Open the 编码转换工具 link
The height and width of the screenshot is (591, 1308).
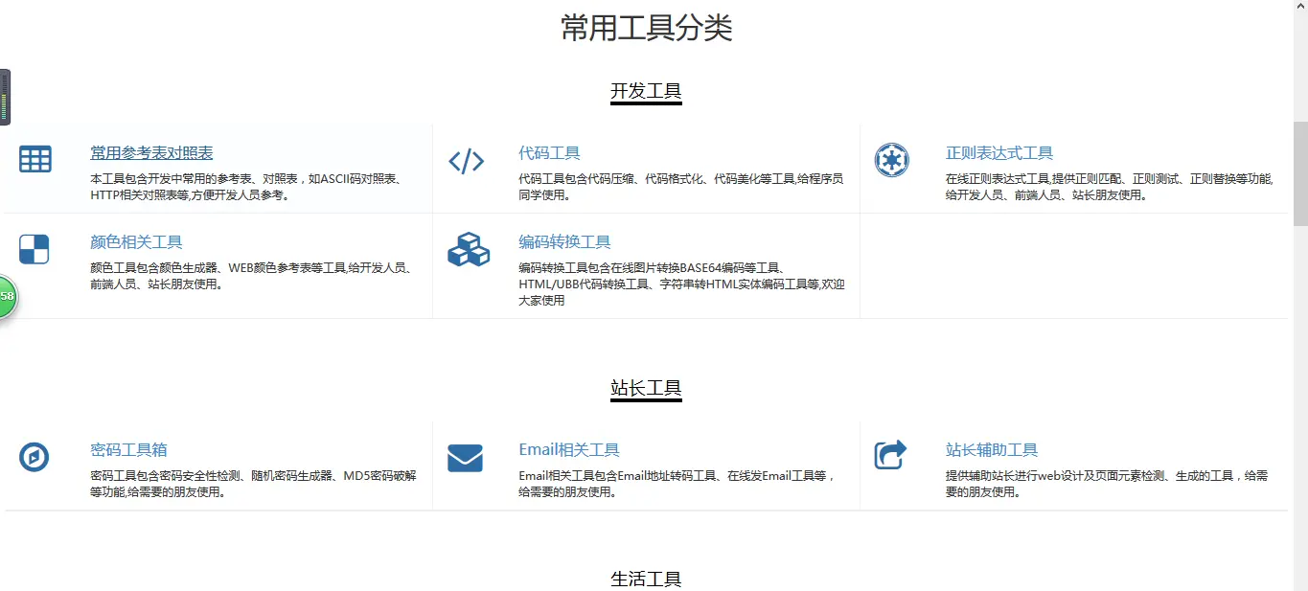click(x=565, y=241)
